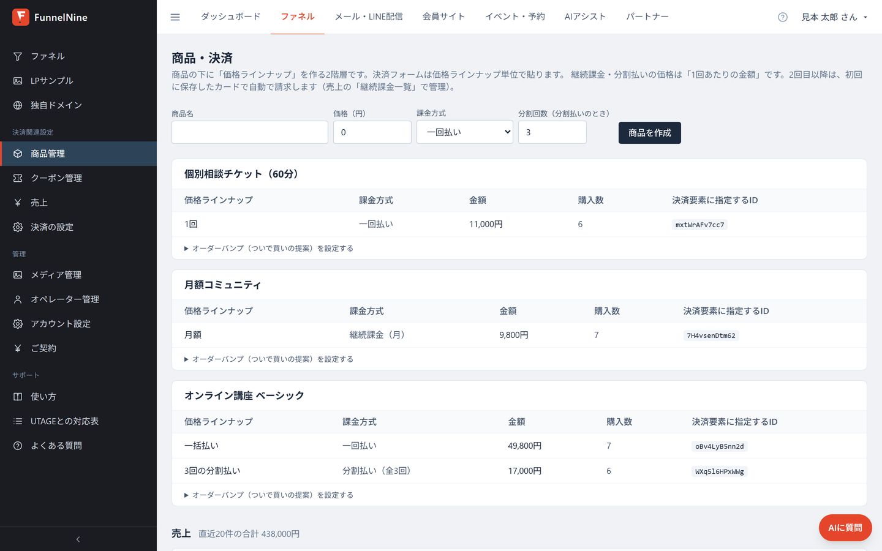The width and height of the screenshot is (882, 551).
Task: Focus the 分割回数 input field
Action: [x=552, y=132]
